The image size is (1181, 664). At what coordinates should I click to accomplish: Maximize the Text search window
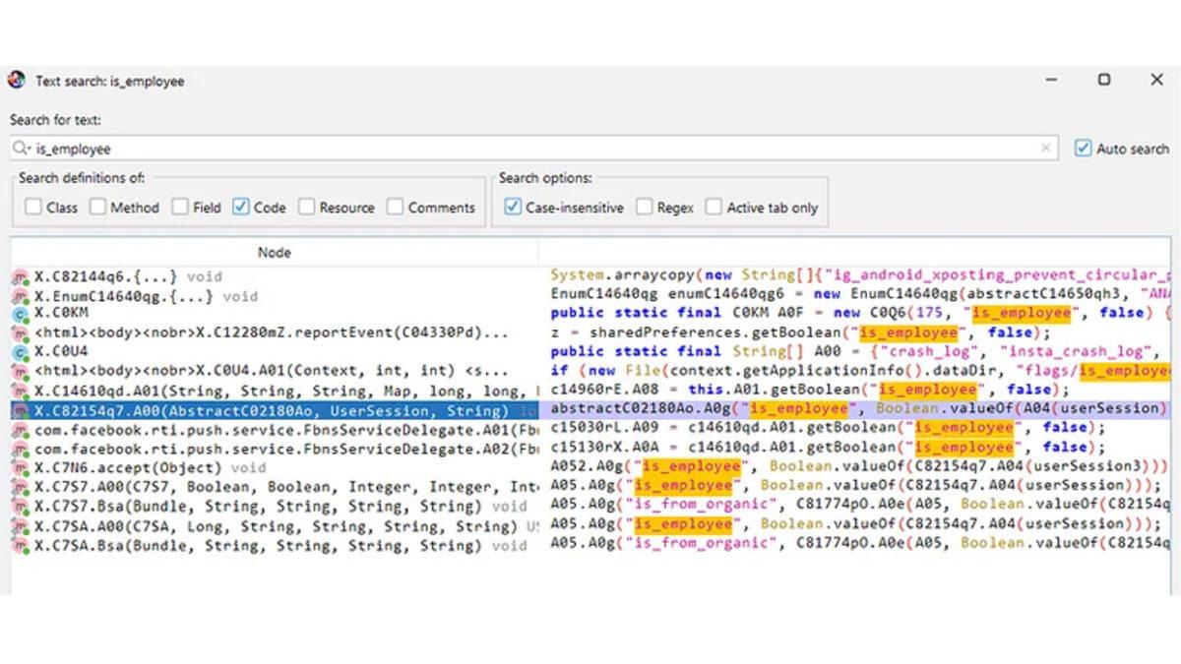click(x=1104, y=80)
